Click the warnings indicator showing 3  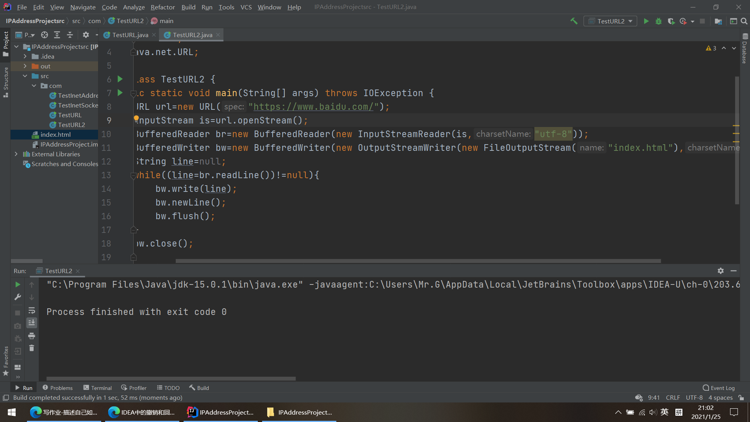[711, 48]
